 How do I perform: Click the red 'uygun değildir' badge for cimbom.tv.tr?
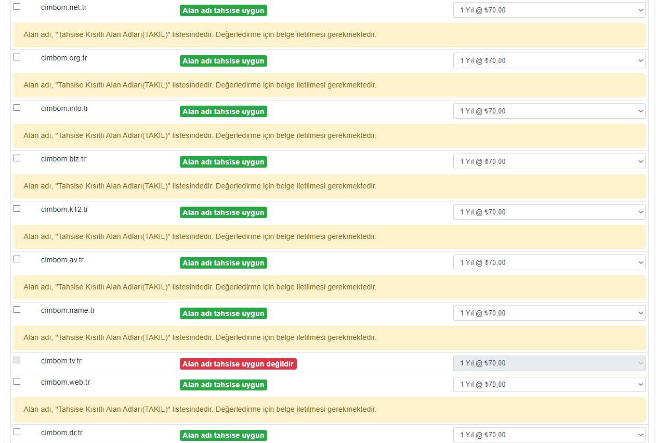tap(238, 364)
